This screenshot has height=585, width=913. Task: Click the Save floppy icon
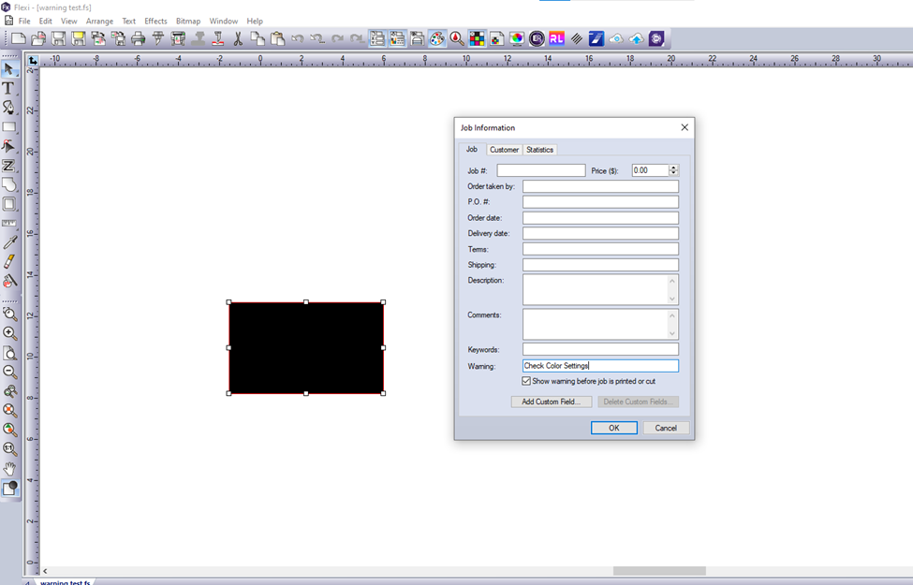click(x=58, y=39)
